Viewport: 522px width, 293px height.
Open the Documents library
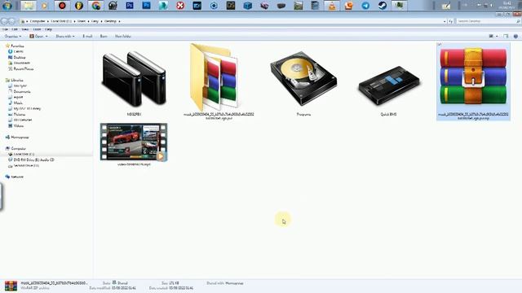click(22, 91)
